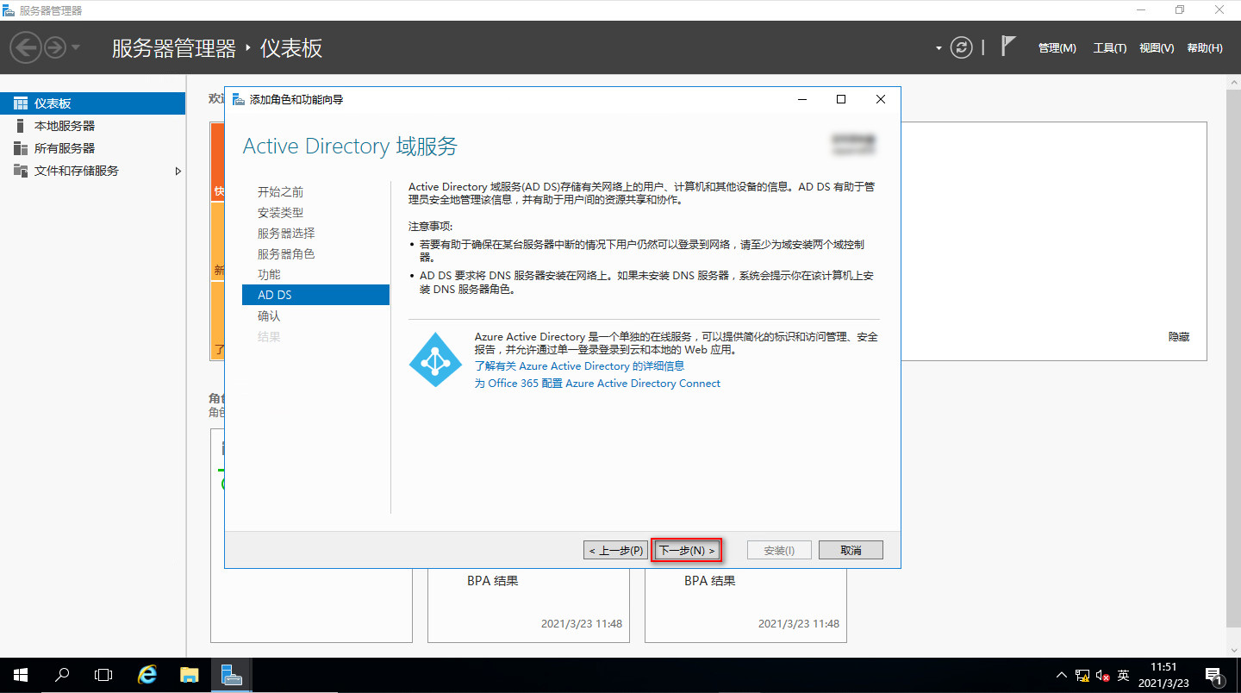Image resolution: width=1241 pixels, height=693 pixels.
Task: Expand 文件和存储服务 arrow
Action: [178, 171]
